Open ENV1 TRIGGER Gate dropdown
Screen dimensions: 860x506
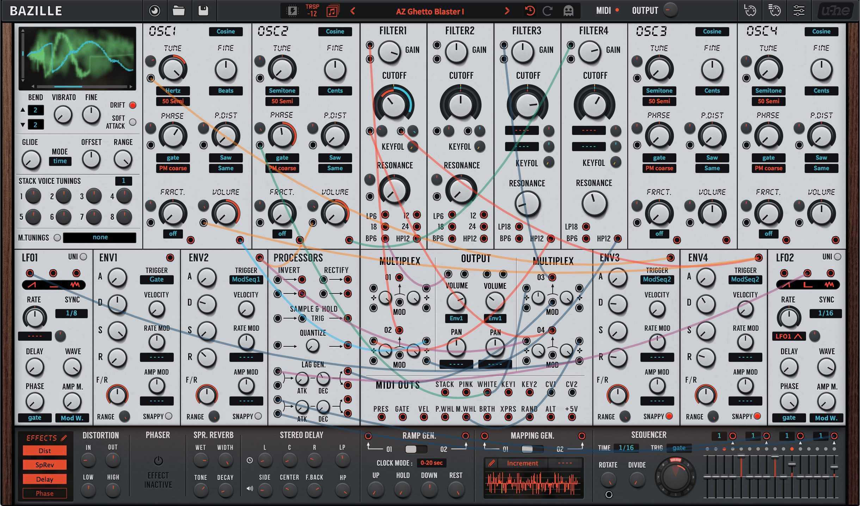point(156,279)
